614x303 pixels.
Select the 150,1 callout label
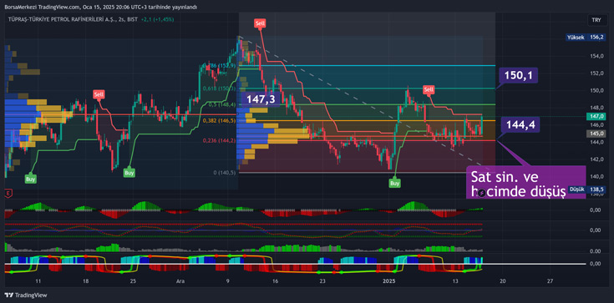(518, 76)
